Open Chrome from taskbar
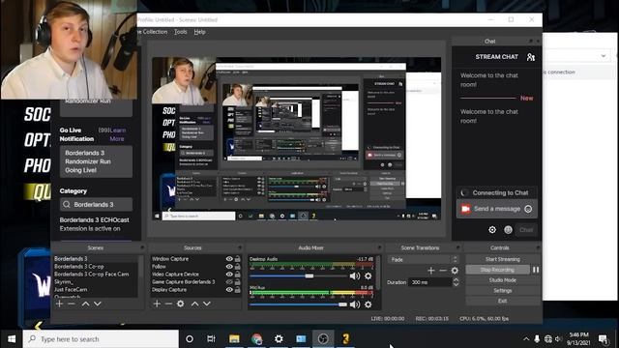Screen dimensions: 619x348 coord(256,339)
